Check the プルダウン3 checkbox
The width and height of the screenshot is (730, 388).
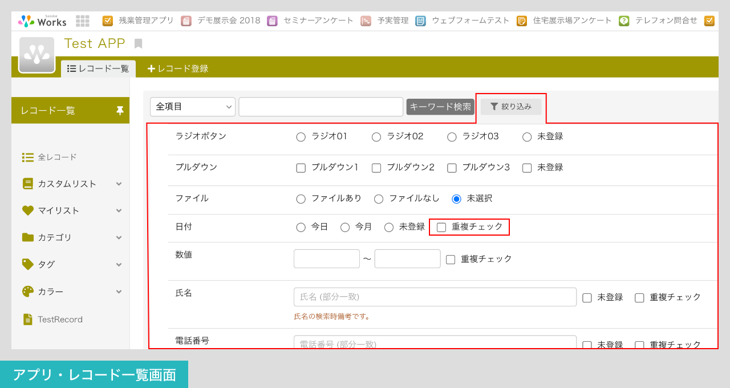pos(452,168)
